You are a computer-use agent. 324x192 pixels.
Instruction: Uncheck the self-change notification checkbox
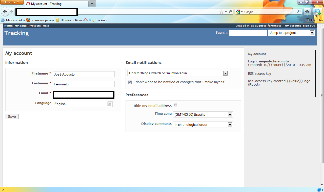[130, 82]
